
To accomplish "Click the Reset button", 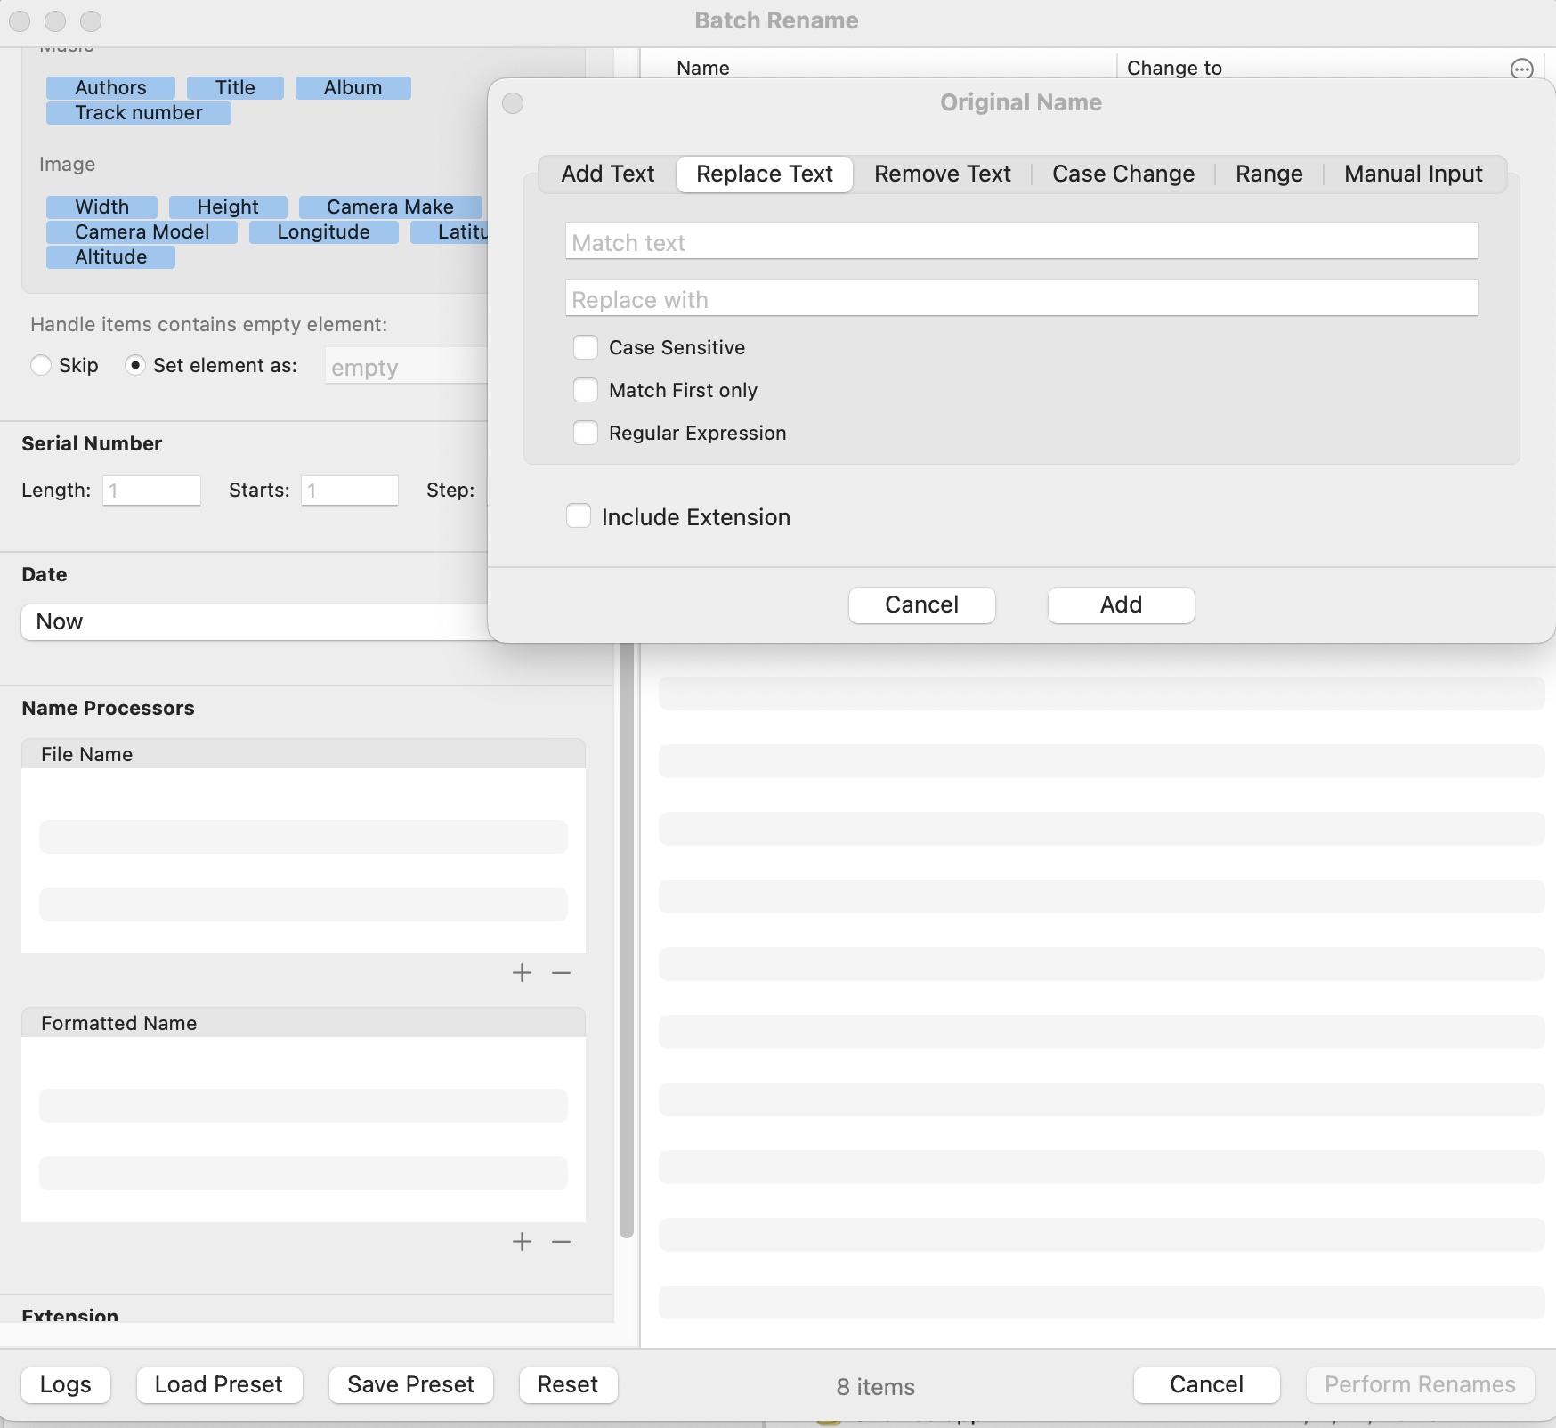I will (568, 1384).
